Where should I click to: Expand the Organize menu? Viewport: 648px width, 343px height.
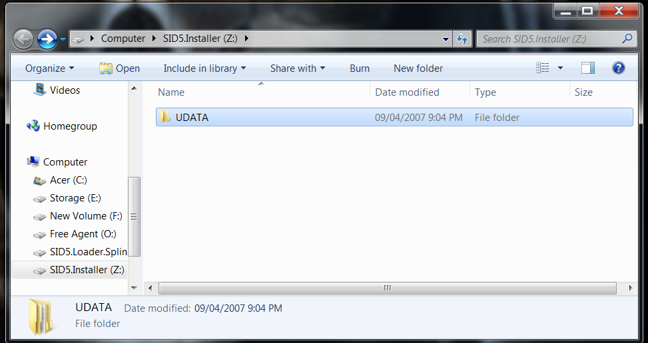49,68
